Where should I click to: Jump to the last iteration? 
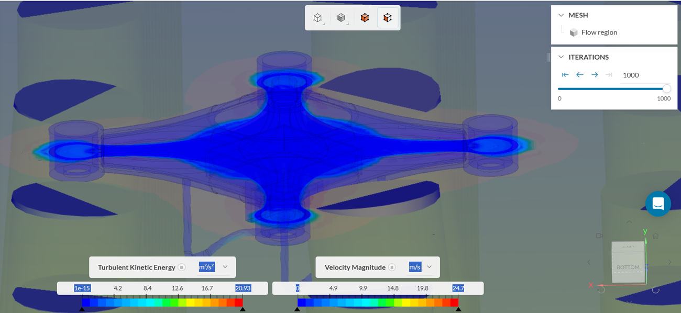609,75
